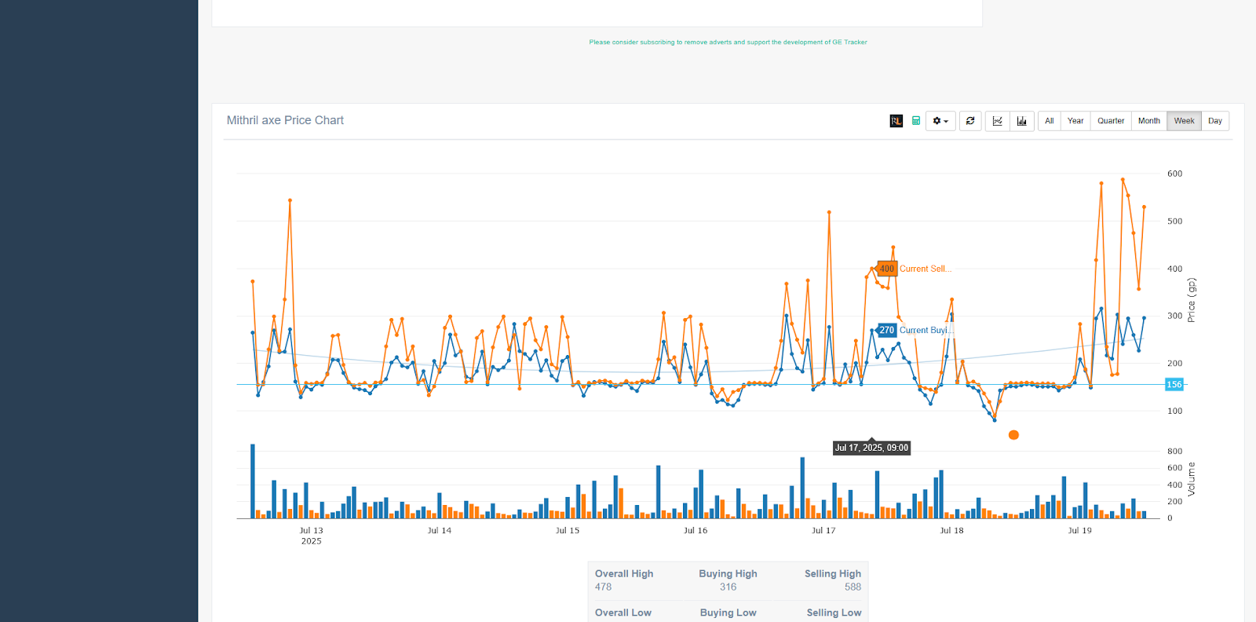
Task: Switch to the line chart view
Action: [x=997, y=121]
